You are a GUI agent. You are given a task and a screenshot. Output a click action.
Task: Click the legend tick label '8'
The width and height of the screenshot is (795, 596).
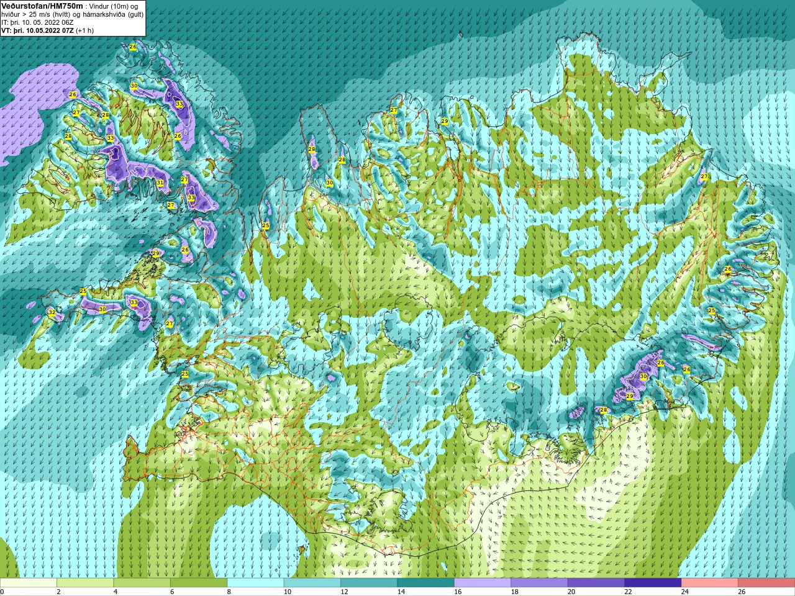(229, 592)
